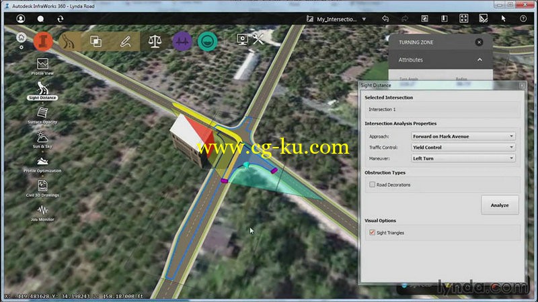Click the Analyze button
This screenshot has height=302, width=538.
(500, 205)
